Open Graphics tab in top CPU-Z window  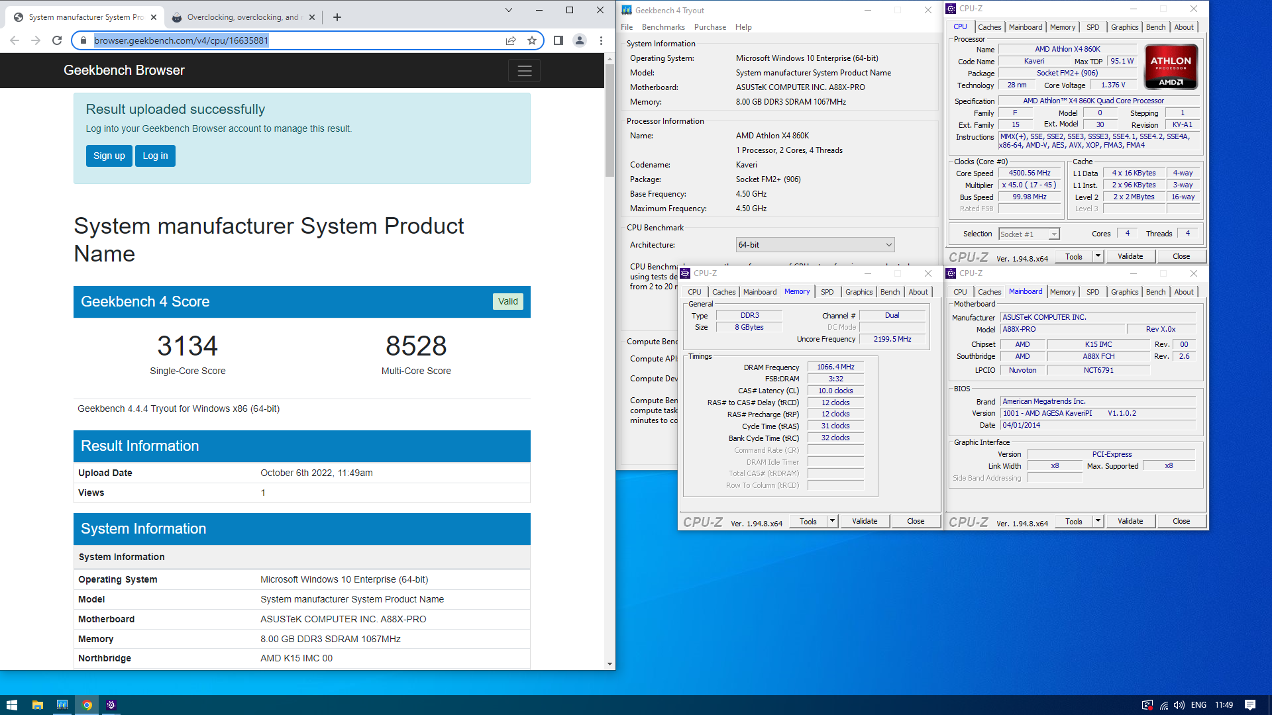click(1124, 27)
